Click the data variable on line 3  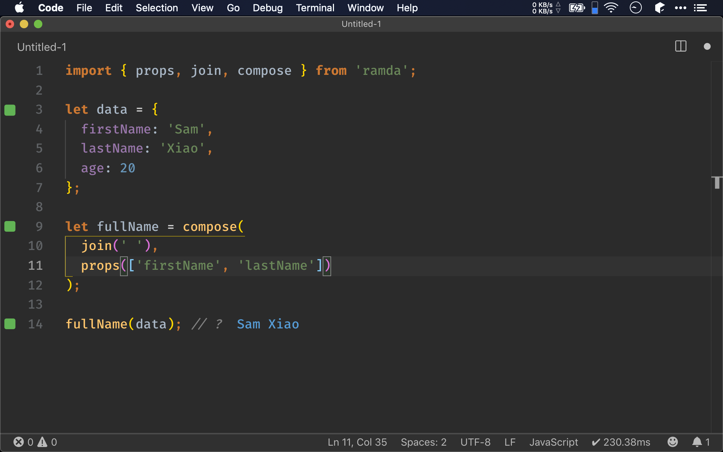(112, 109)
